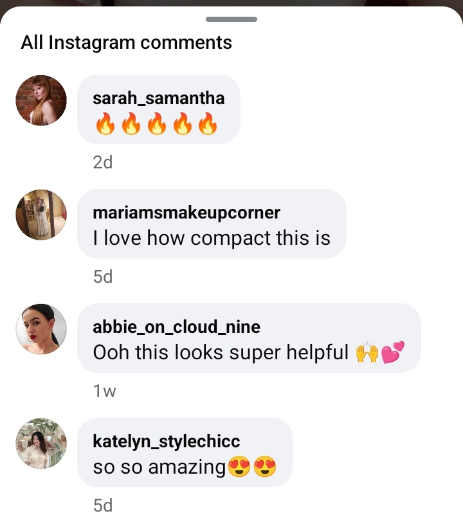
Task: Tap the drag handle atop comments sheet
Action: point(232,19)
